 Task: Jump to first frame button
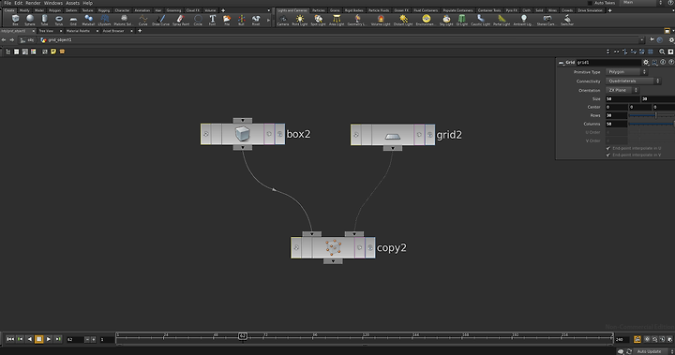pos(10,339)
